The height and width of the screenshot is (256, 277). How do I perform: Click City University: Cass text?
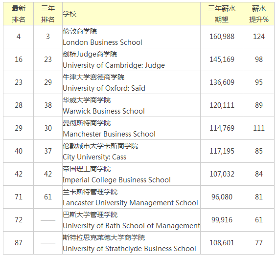pos(94,157)
